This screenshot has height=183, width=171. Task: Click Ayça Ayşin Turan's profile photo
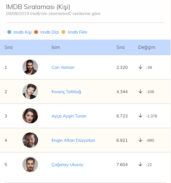pos(30,116)
